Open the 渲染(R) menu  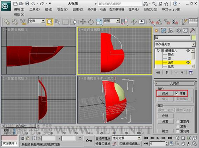(x=133, y=9)
